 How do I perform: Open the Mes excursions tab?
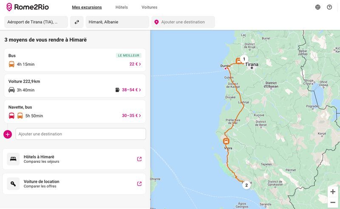tap(87, 7)
